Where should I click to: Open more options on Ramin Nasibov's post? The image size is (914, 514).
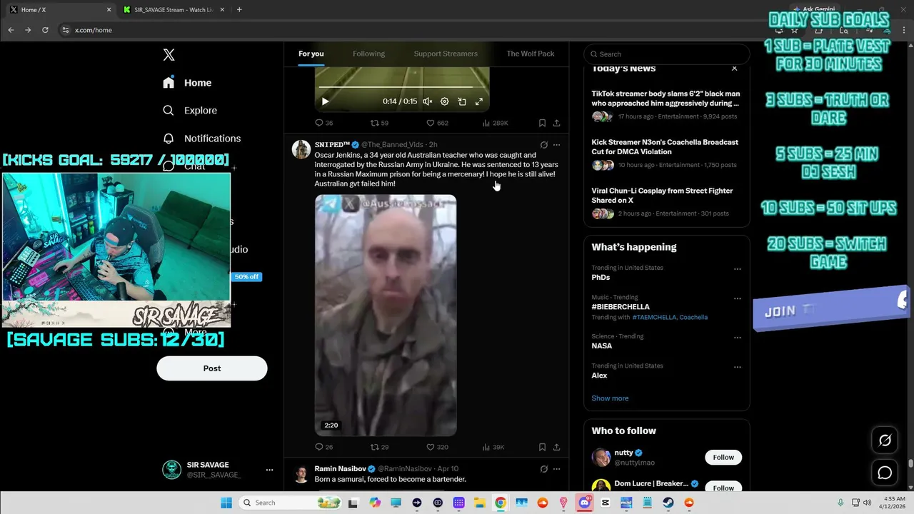(556, 469)
